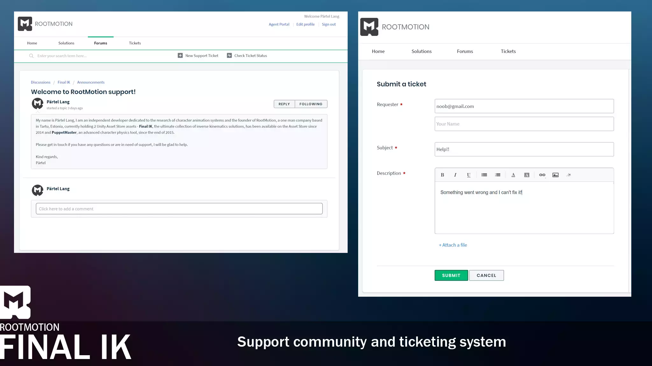Viewport: 652px width, 366px height.
Task: Open Check Ticket Status
Action: [x=247, y=56]
